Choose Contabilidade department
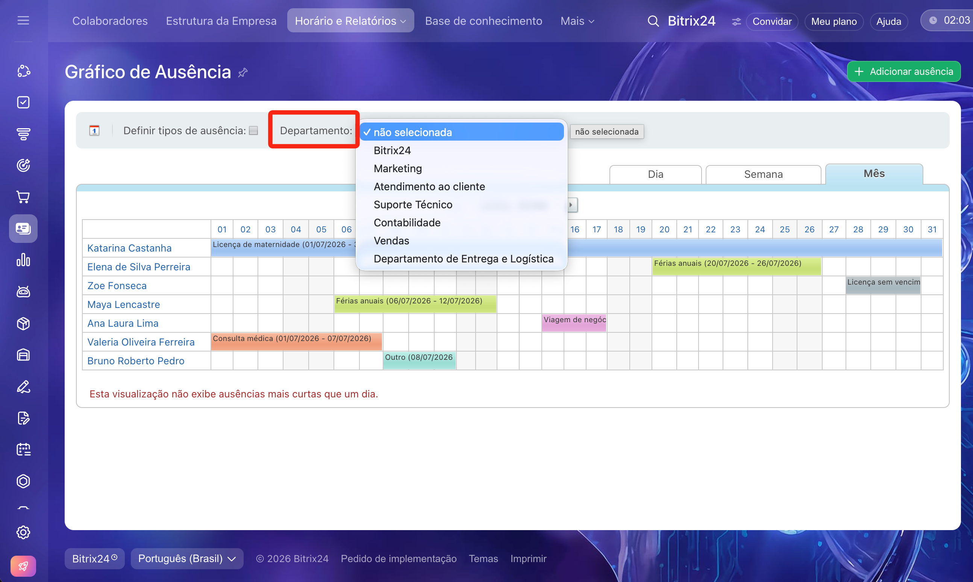The image size is (973, 582). [462, 222]
